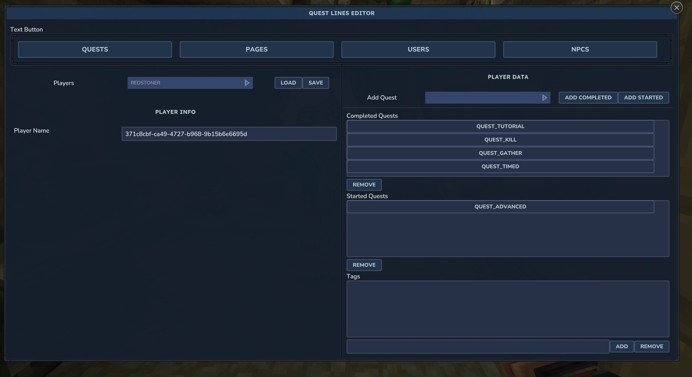Load the selected player data
Screen dimensions: 692x377
[288, 83]
